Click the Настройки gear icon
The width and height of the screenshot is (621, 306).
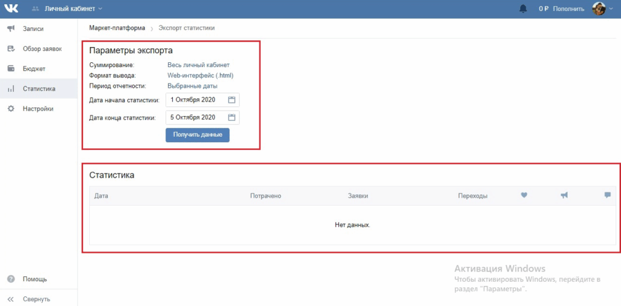(11, 109)
